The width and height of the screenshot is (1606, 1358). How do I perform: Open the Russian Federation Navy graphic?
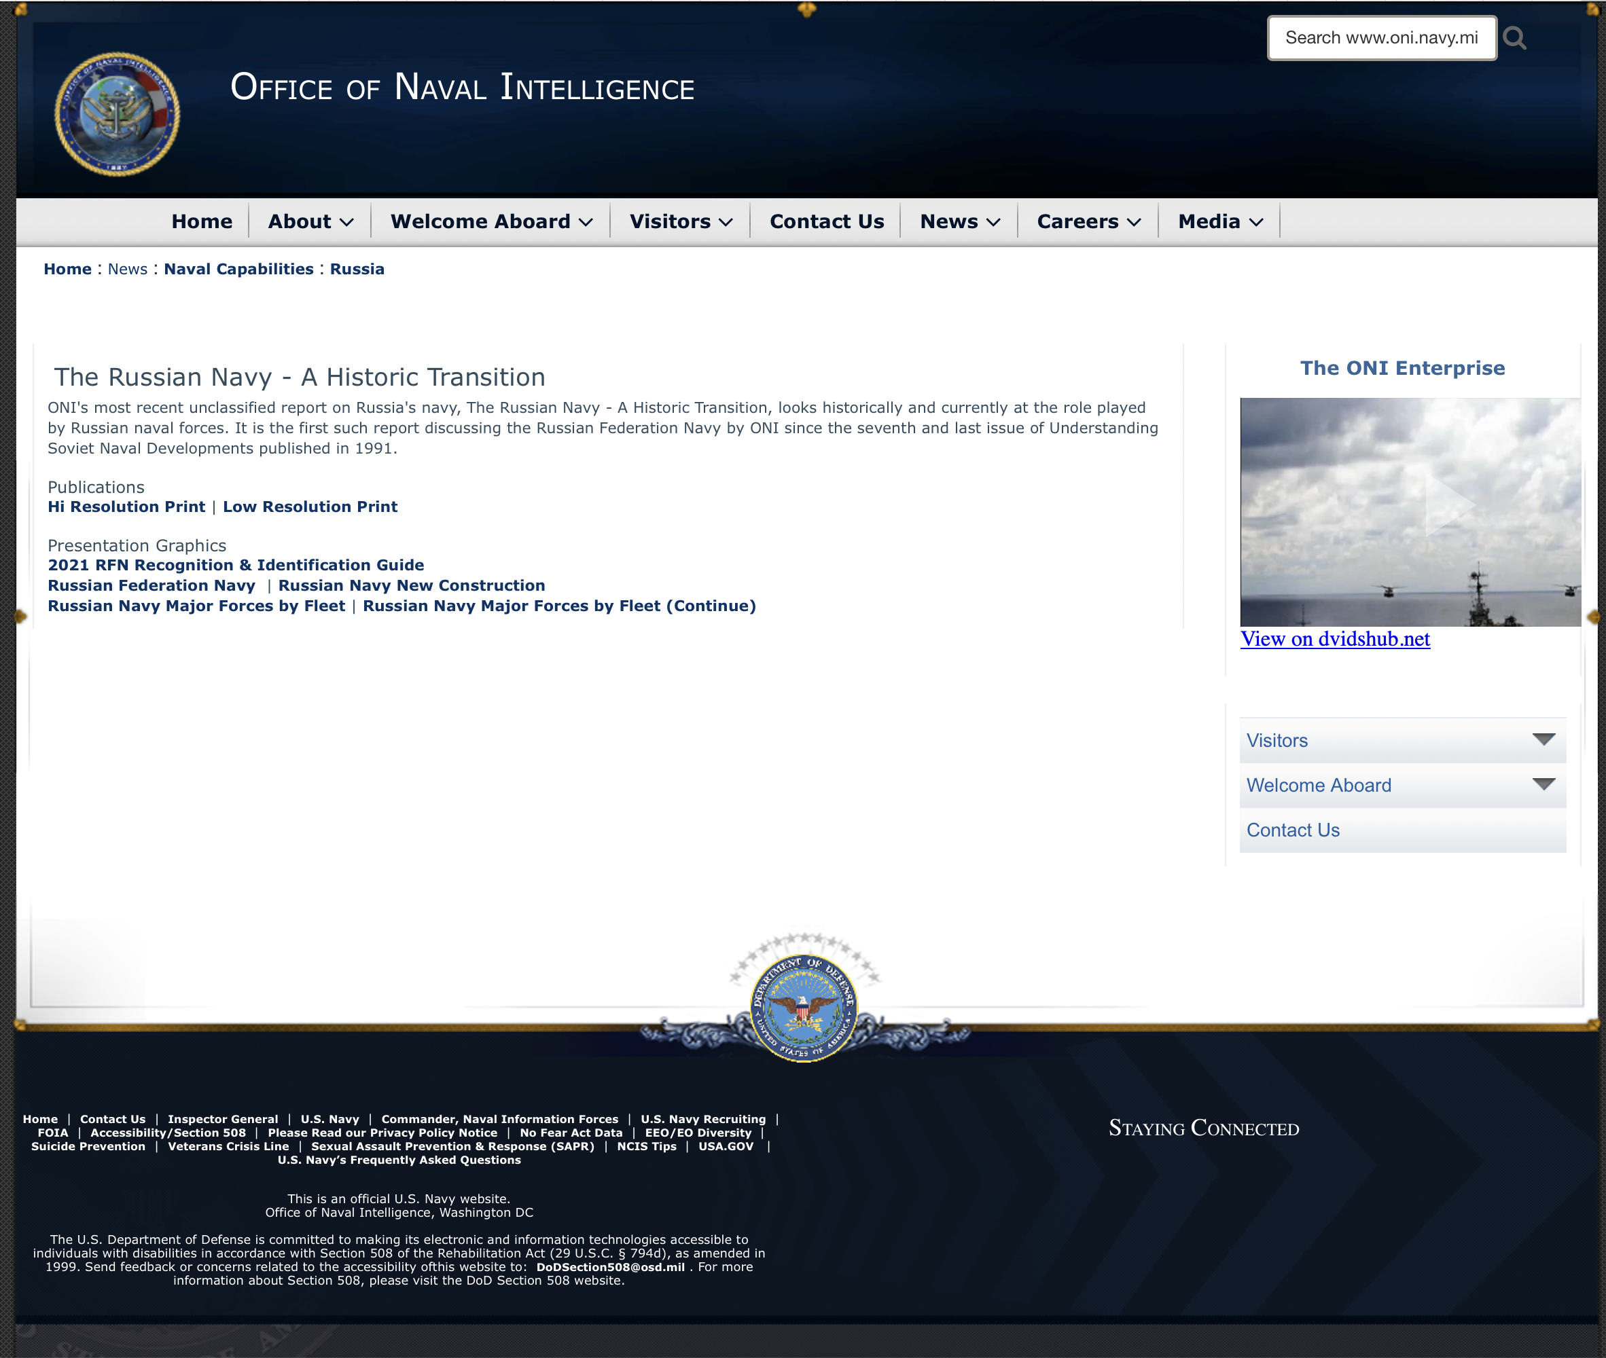pyautogui.click(x=151, y=586)
